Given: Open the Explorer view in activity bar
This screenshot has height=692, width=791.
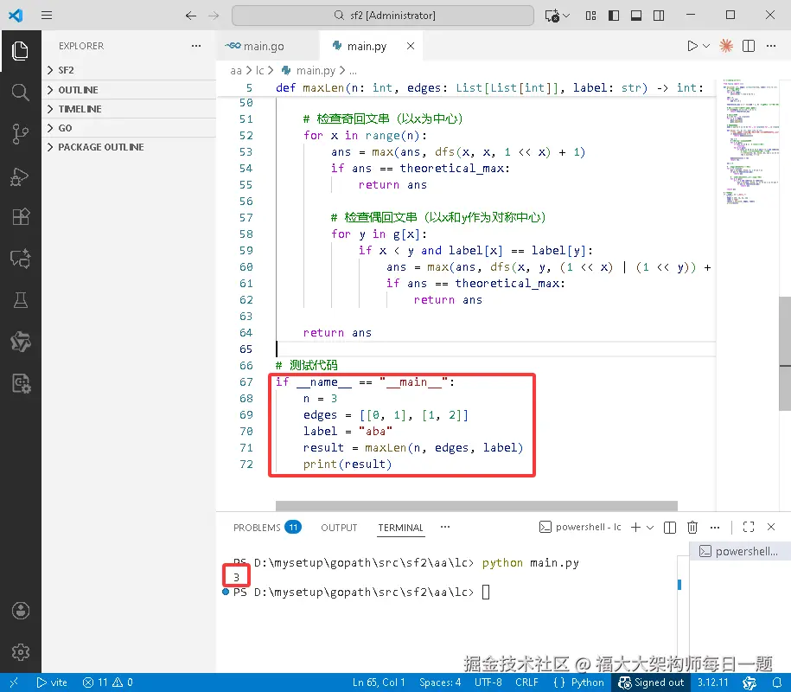Looking at the screenshot, I should point(20,50).
